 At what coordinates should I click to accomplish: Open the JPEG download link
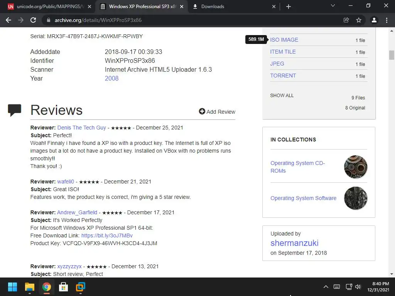coord(277,64)
